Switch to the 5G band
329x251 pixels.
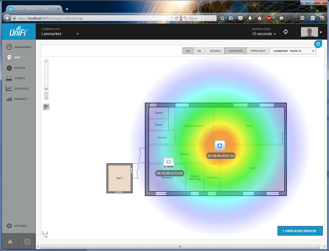pos(199,51)
